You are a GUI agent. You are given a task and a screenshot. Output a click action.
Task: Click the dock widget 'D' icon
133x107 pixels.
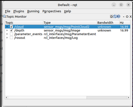tap(111, 17)
